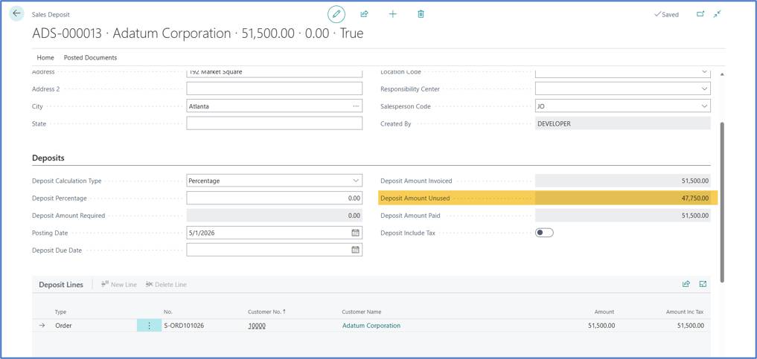
Task: Click the plus new record icon
Action: click(x=392, y=14)
